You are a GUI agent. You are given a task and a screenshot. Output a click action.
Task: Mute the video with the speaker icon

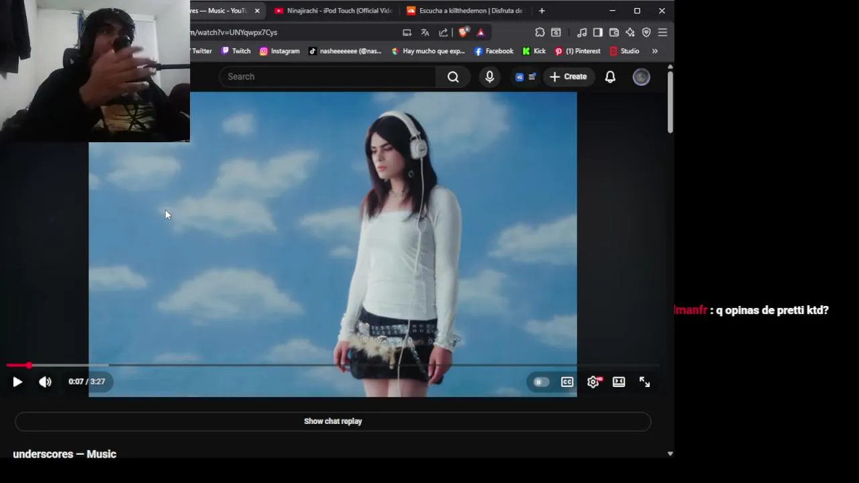pyautogui.click(x=45, y=382)
